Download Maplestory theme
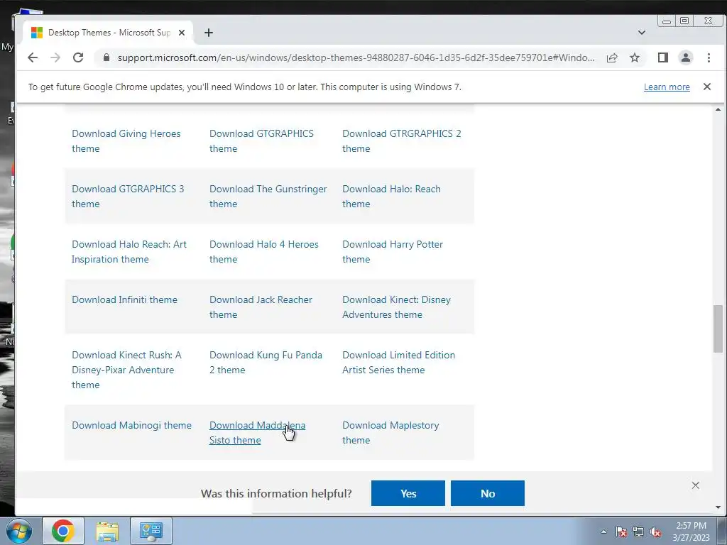The height and width of the screenshot is (545, 727). 390,432
